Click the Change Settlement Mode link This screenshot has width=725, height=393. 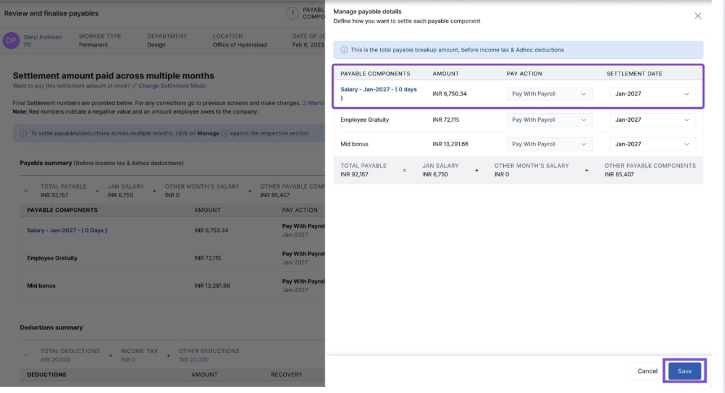(172, 86)
